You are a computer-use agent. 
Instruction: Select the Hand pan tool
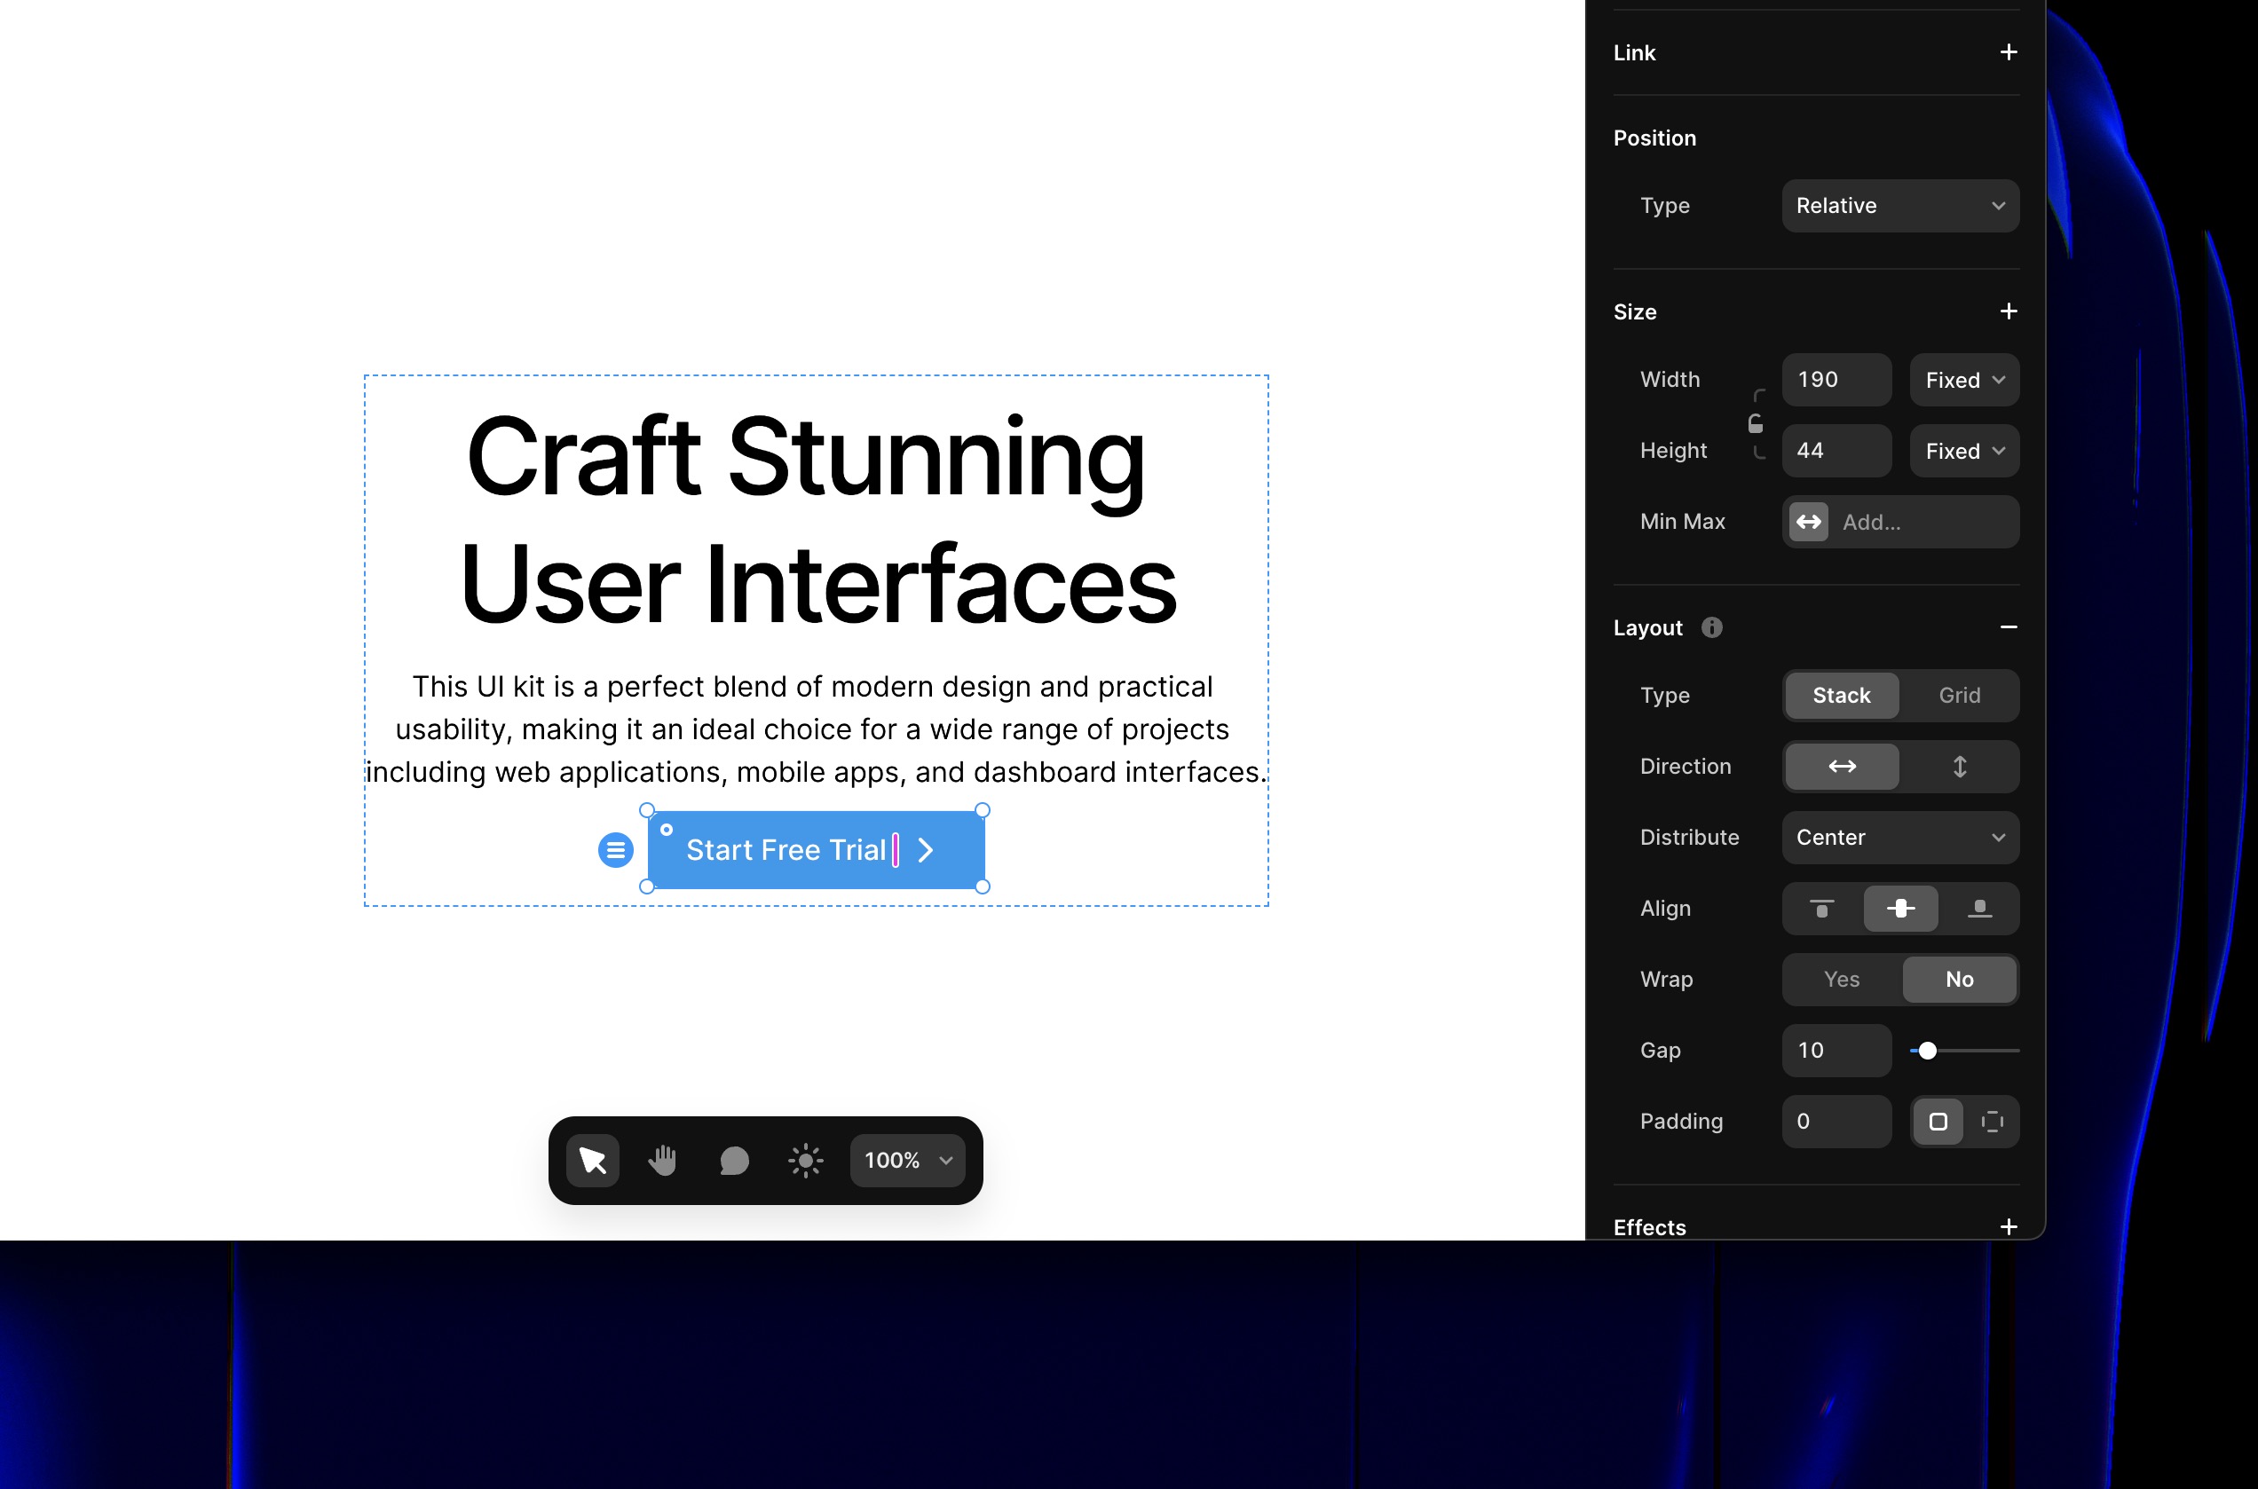[x=663, y=1160]
